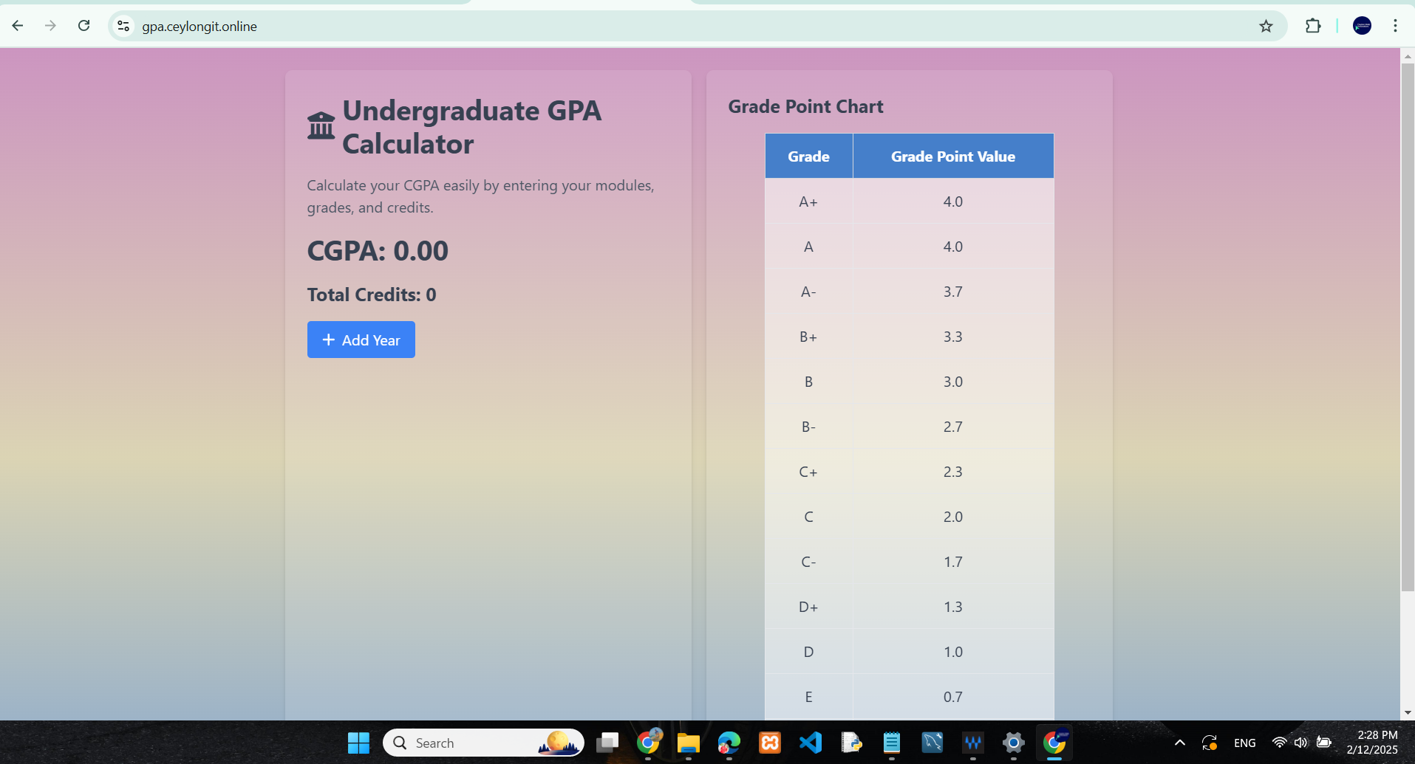Go back to the previous page
The width and height of the screenshot is (1415, 764).
(x=18, y=27)
